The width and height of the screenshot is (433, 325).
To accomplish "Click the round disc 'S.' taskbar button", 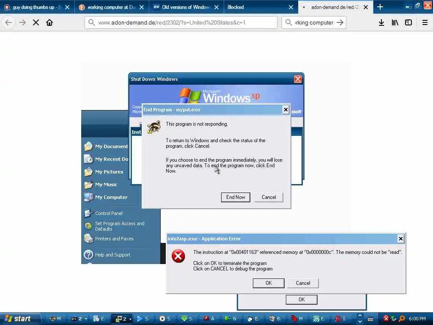I will pyautogui.click(x=165, y=319).
